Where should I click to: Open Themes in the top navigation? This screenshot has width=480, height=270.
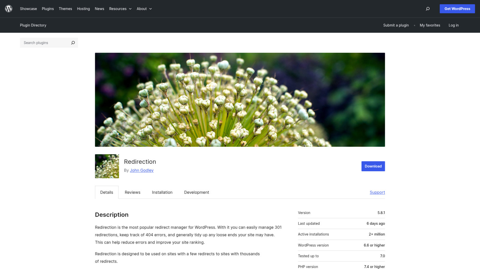point(65,9)
